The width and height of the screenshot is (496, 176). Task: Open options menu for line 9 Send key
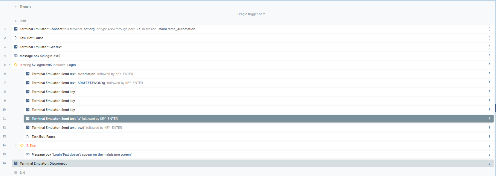489,101
